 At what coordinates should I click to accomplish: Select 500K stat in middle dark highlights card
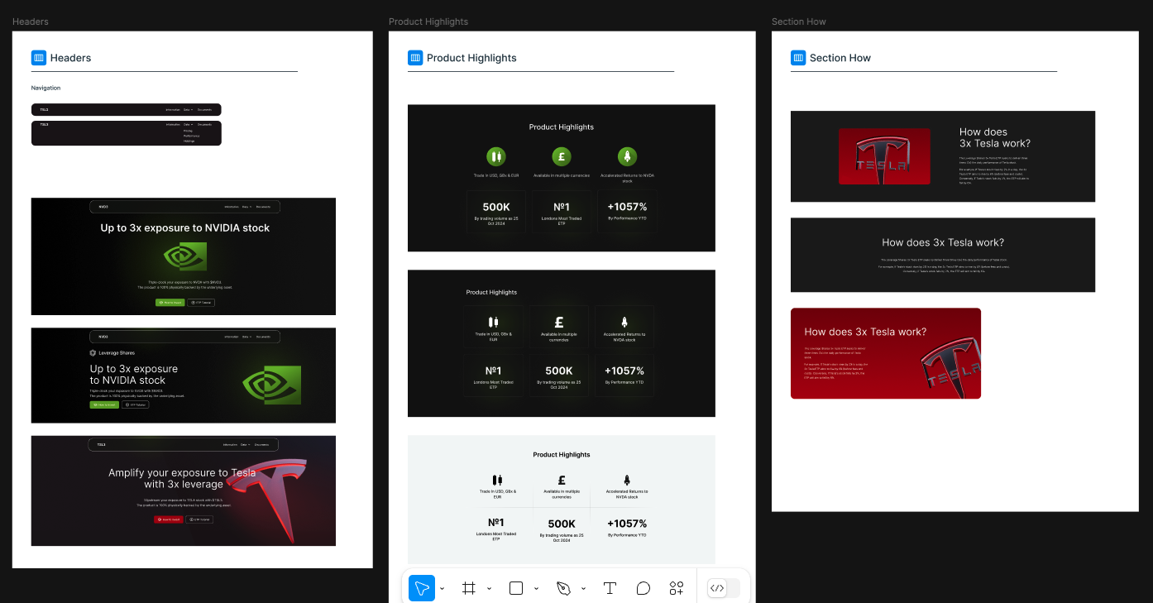559,371
